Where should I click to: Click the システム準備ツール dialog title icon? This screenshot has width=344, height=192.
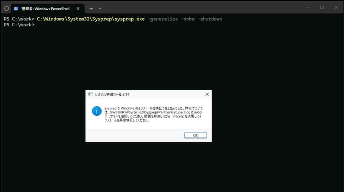90,94
